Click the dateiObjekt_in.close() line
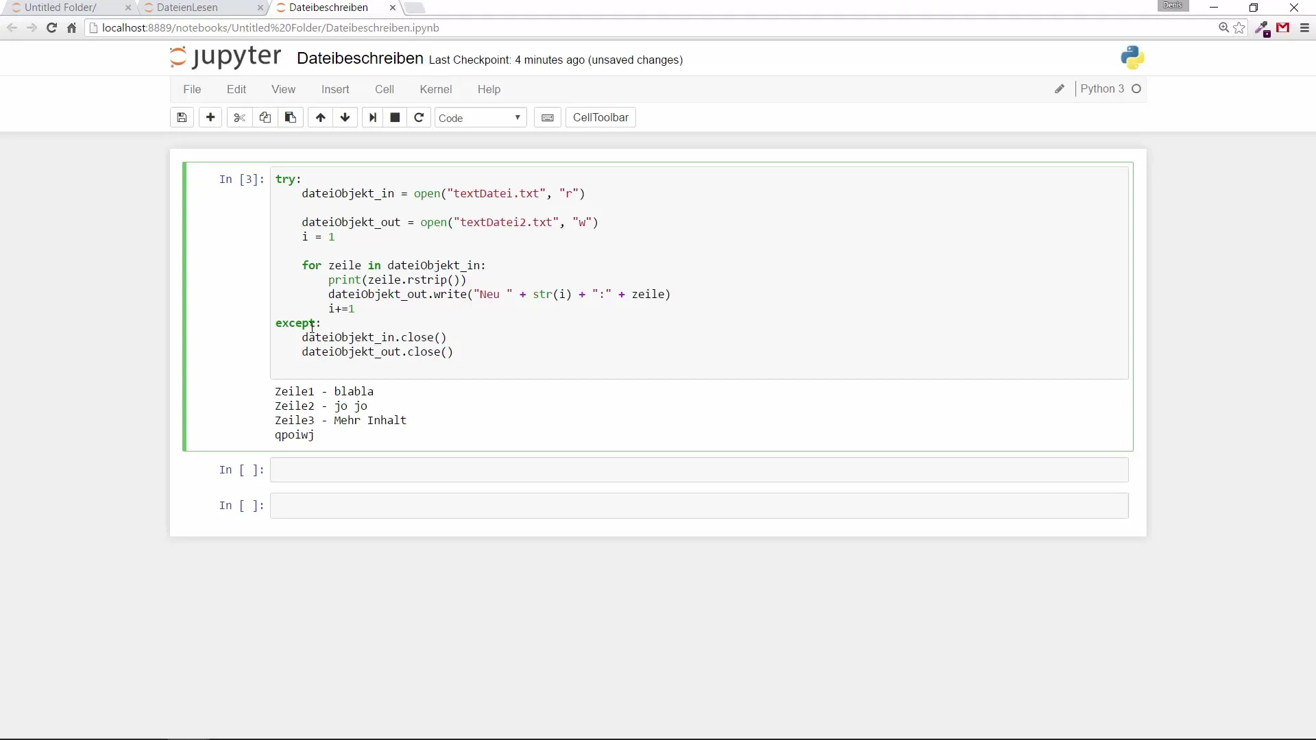The width and height of the screenshot is (1316, 740). (x=374, y=338)
